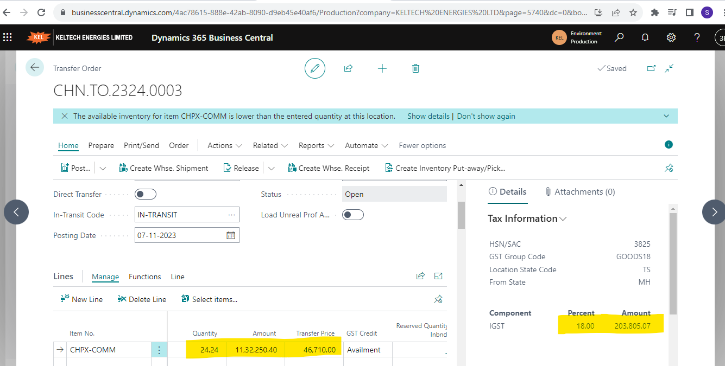The width and height of the screenshot is (725, 366).
Task: Delete the transfer order via trash icon
Action: pos(415,68)
